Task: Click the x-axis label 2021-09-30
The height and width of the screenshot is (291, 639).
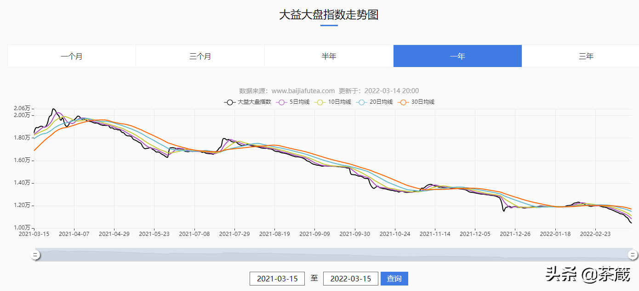Action: click(355, 234)
